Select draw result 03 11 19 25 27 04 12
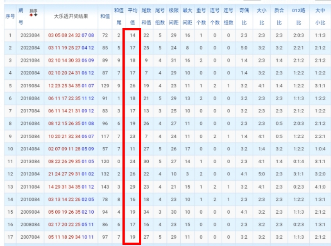The width and height of the screenshot is (331, 246). click(71, 48)
